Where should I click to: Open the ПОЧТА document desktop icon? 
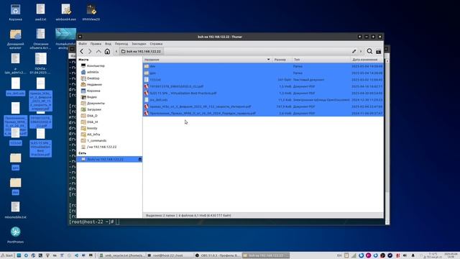[40, 63]
